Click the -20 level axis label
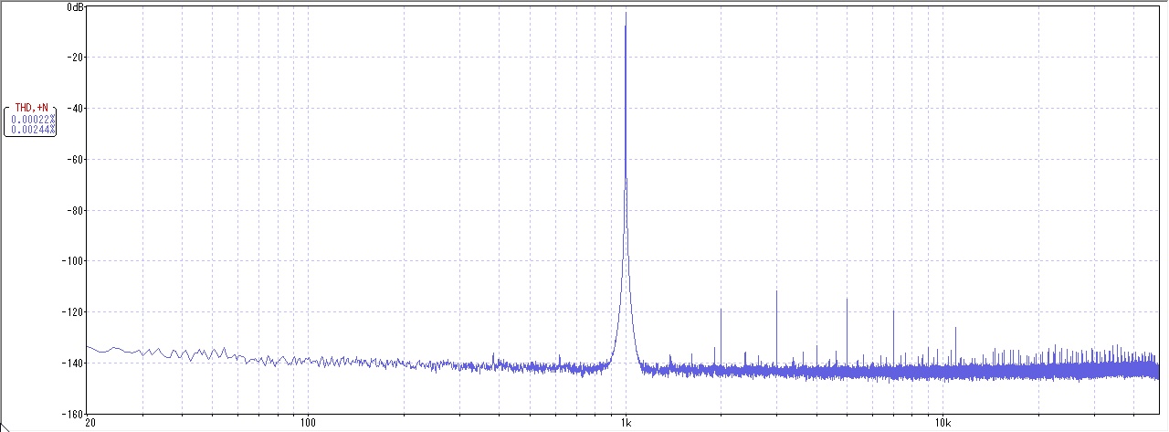Image resolution: width=1169 pixels, height=432 pixels. (77, 58)
